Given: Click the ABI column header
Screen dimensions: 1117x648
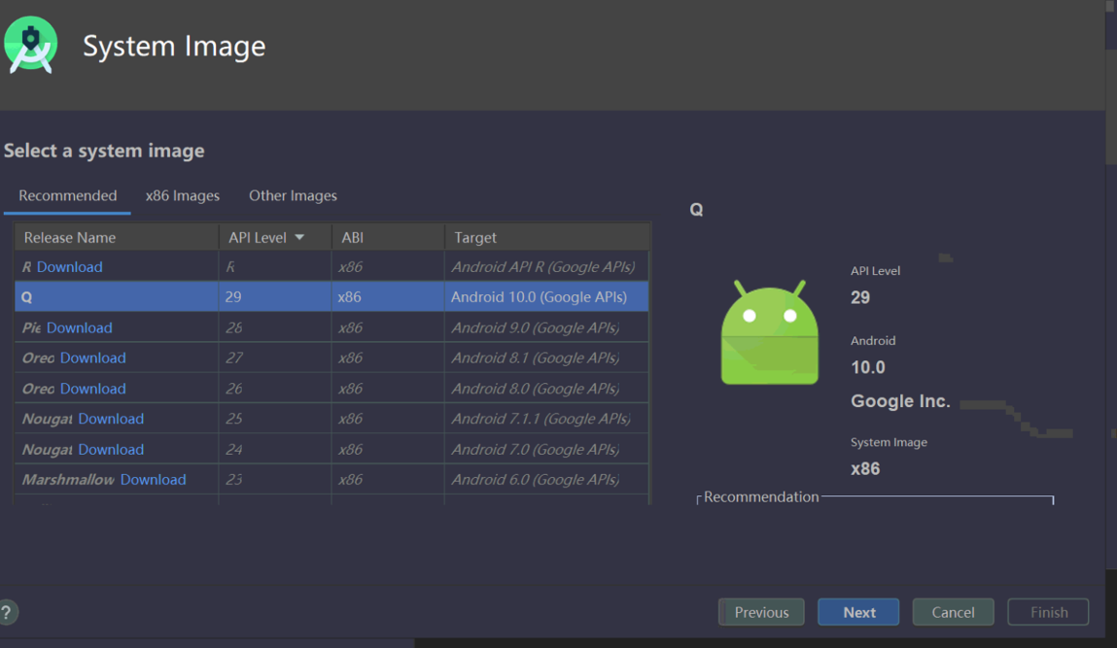Looking at the screenshot, I should [388, 237].
